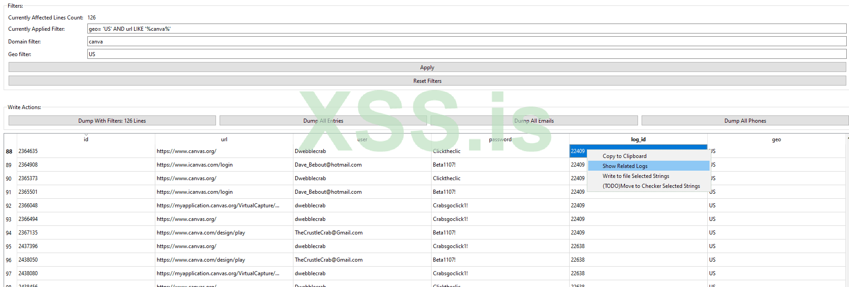Select row header 96
This screenshot has height=287, width=849.
[10, 260]
